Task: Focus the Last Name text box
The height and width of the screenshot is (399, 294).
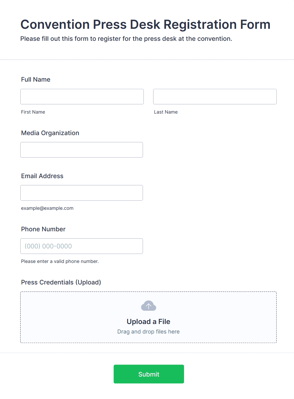Action: 215,97
